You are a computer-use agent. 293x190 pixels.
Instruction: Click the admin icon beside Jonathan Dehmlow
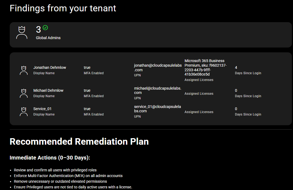coord(24,70)
